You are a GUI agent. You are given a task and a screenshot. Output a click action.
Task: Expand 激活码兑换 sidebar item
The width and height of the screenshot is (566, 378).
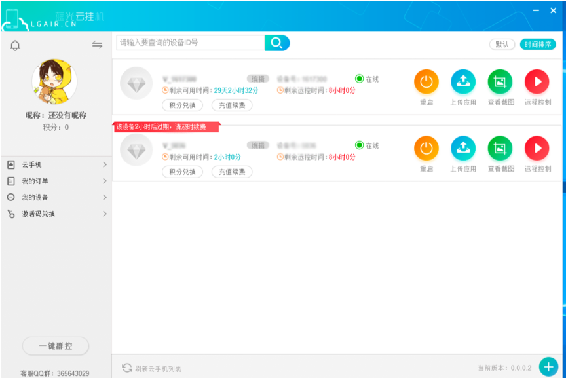coord(56,214)
